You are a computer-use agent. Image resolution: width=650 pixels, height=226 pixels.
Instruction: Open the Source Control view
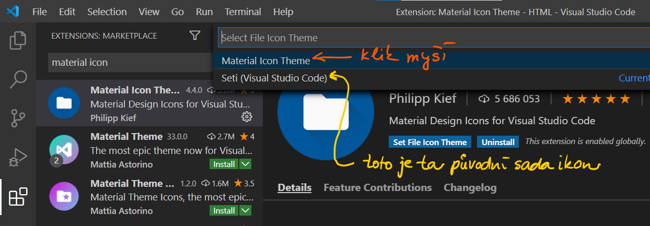point(18,118)
